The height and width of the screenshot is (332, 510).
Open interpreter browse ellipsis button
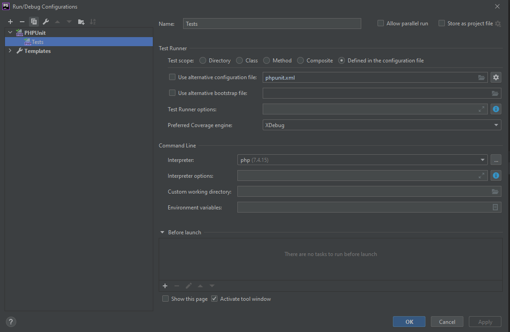coord(496,160)
